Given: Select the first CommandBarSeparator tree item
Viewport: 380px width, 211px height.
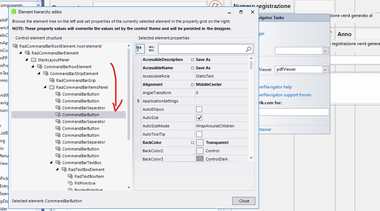Looking at the screenshot, I should click(x=84, y=108).
